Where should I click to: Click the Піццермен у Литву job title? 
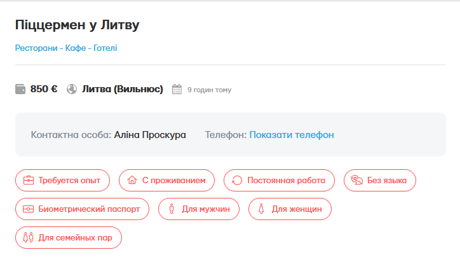(77, 25)
